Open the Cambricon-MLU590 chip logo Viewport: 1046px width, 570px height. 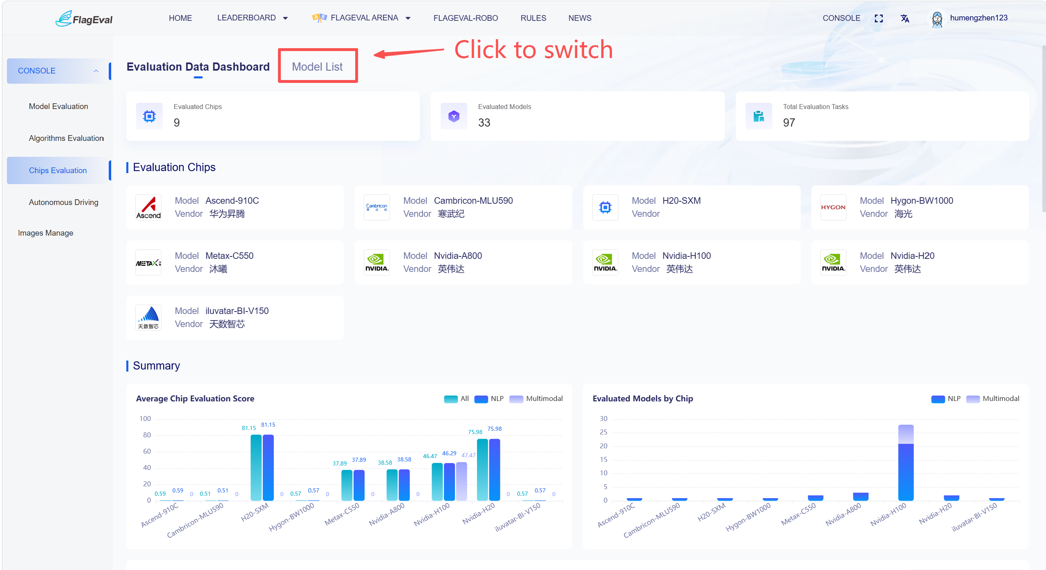coord(377,207)
